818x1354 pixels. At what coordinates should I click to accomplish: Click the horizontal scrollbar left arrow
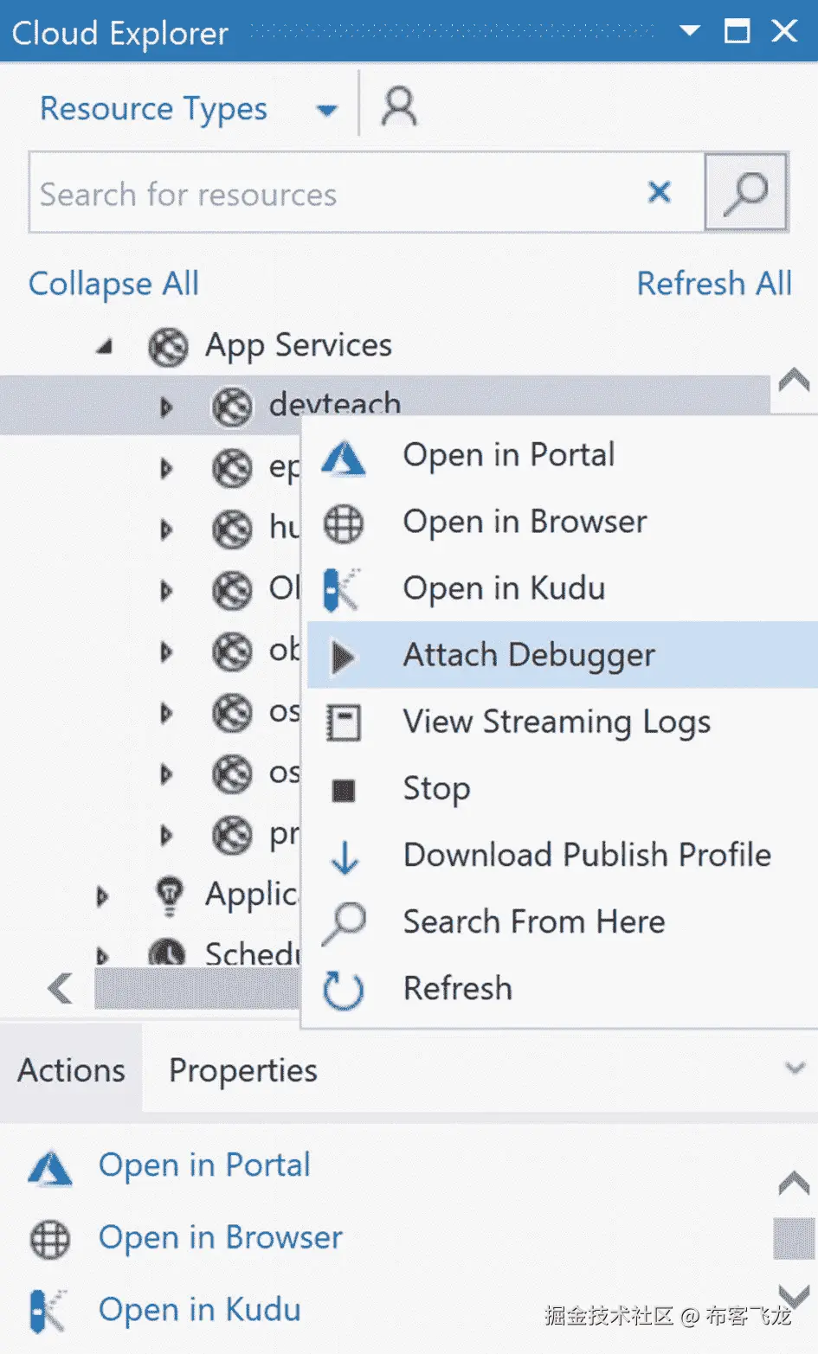[x=60, y=988]
